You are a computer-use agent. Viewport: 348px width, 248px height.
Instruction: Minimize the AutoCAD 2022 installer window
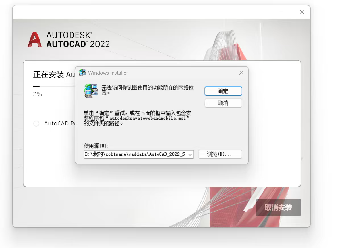(281, 12)
